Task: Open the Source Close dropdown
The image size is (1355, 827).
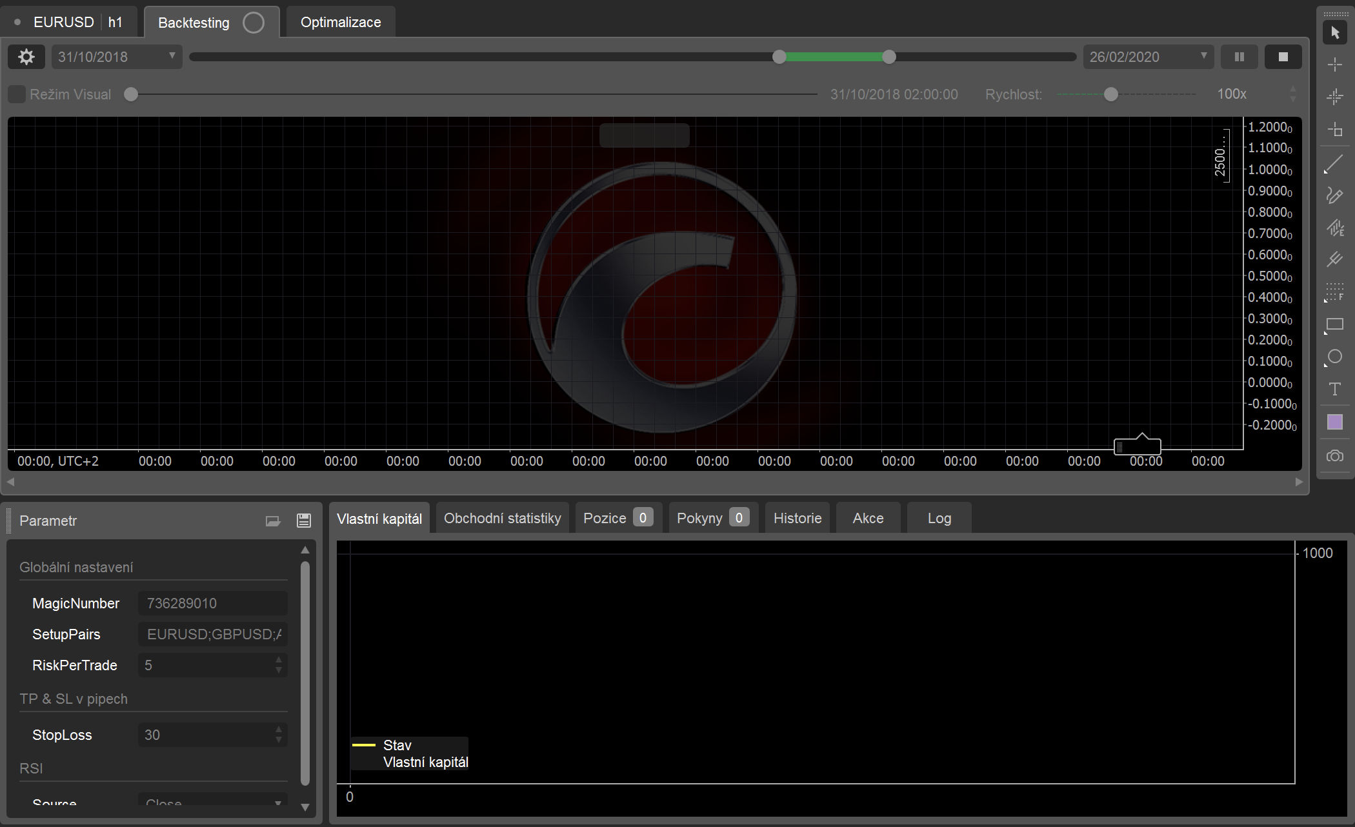Action: pyautogui.click(x=213, y=800)
